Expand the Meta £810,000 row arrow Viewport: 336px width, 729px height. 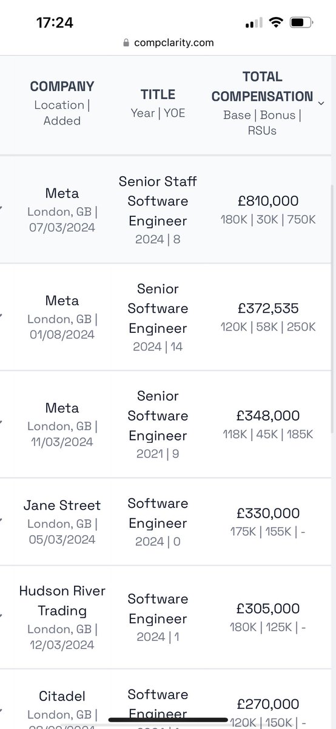2,208
